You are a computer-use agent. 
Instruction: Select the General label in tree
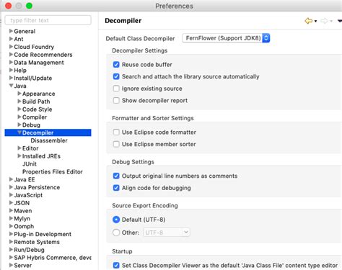click(25, 31)
